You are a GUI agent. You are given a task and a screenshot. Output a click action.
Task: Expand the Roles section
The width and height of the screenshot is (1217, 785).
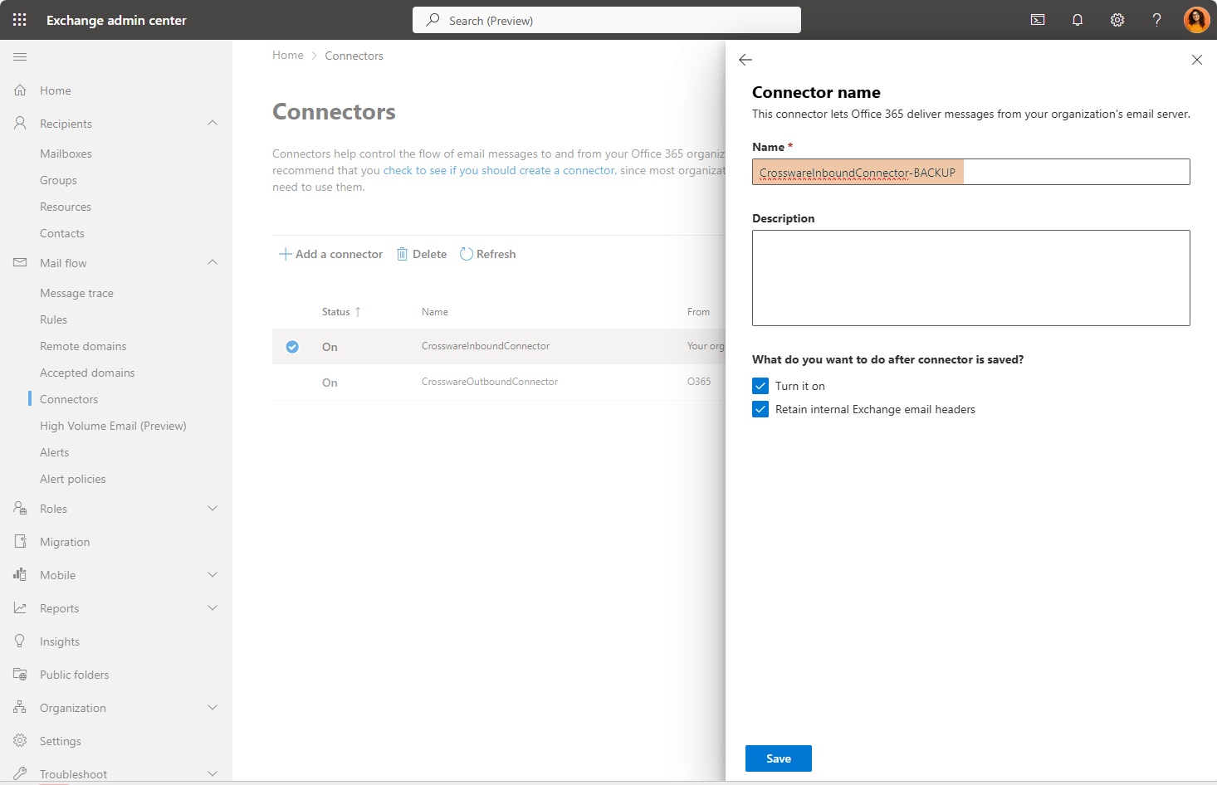(x=213, y=509)
